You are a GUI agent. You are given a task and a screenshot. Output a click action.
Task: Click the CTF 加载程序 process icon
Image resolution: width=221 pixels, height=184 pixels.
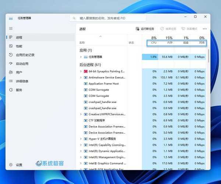(x=85, y=120)
